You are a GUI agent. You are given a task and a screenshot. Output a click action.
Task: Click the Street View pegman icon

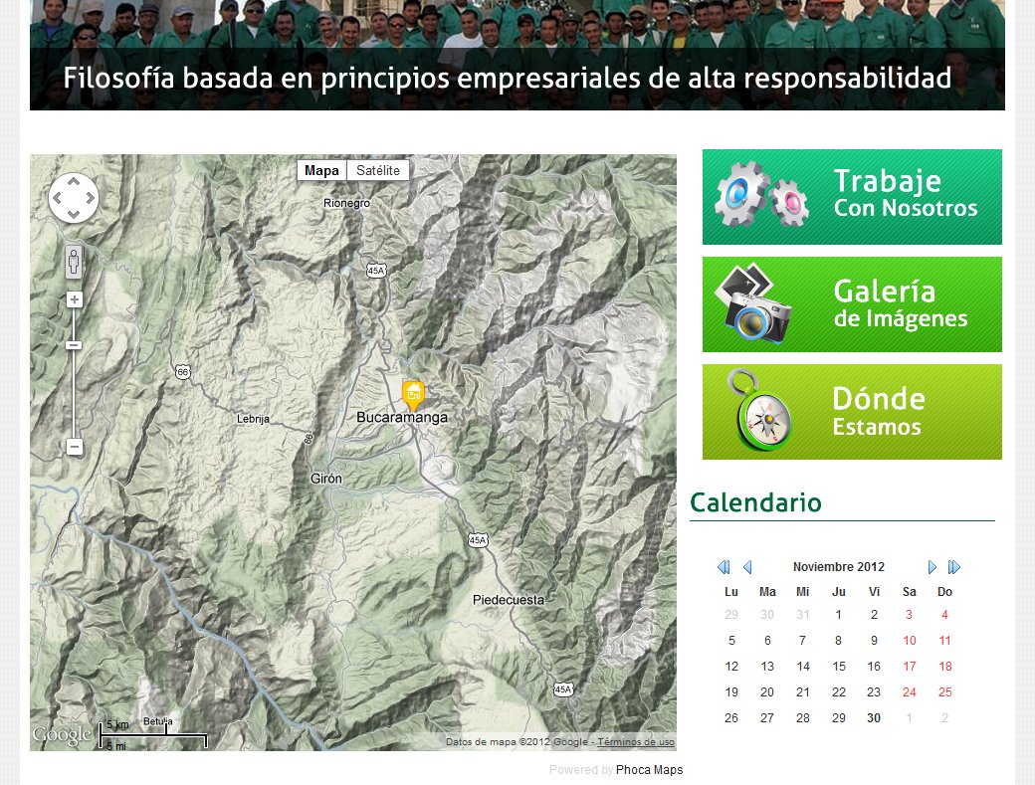pyautogui.click(x=74, y=260)
